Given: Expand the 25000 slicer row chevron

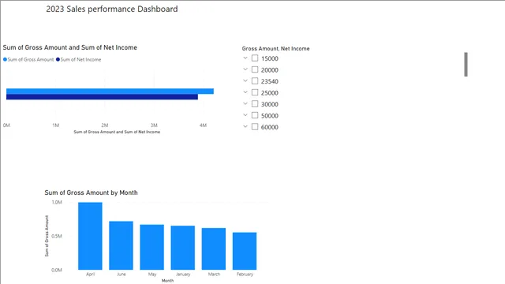Looking at the screenshot, I should (x=245, y=92).
